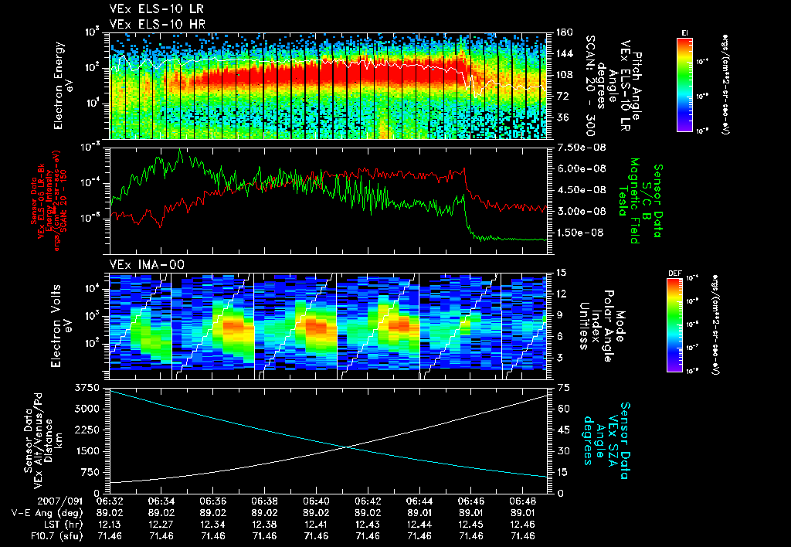Click the pitch angle tick "180"
Screen dimensions: 791x547
coord(564,32)
